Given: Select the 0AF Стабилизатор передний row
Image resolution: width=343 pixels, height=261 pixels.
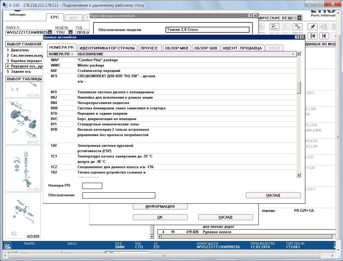Looking at the screenshot, I should (x=172, y=71).
